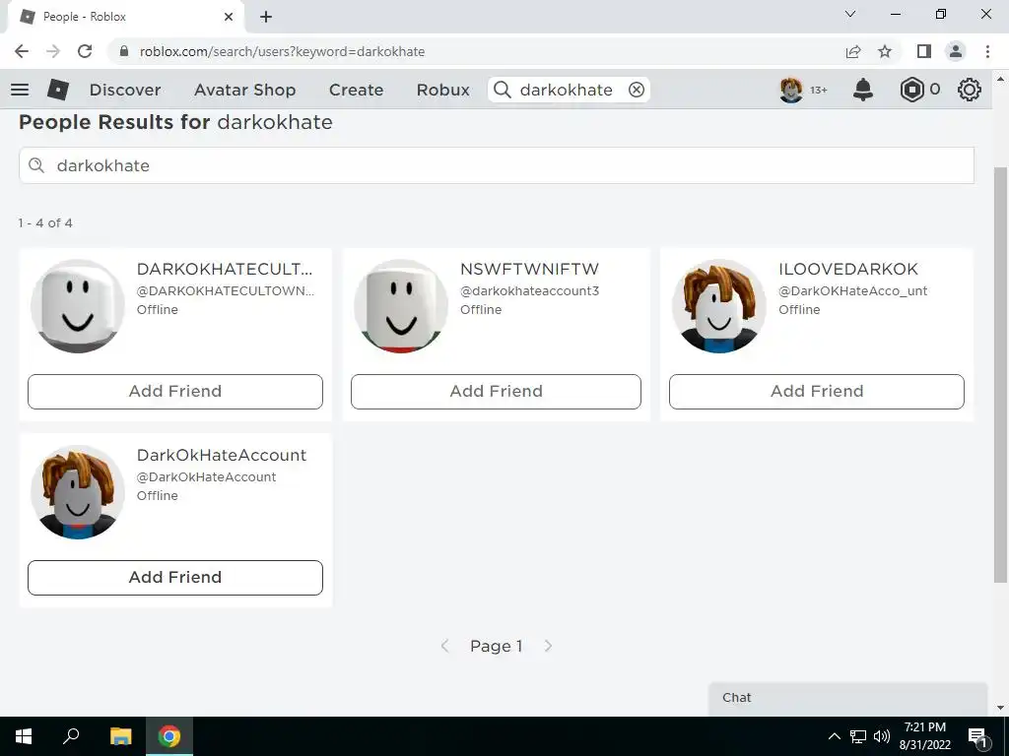The height and width of the screenshot is (756, 1009).
Task: Click the magnifier icon in top search box
Action: pyautogui.click(x=503, y=90)
